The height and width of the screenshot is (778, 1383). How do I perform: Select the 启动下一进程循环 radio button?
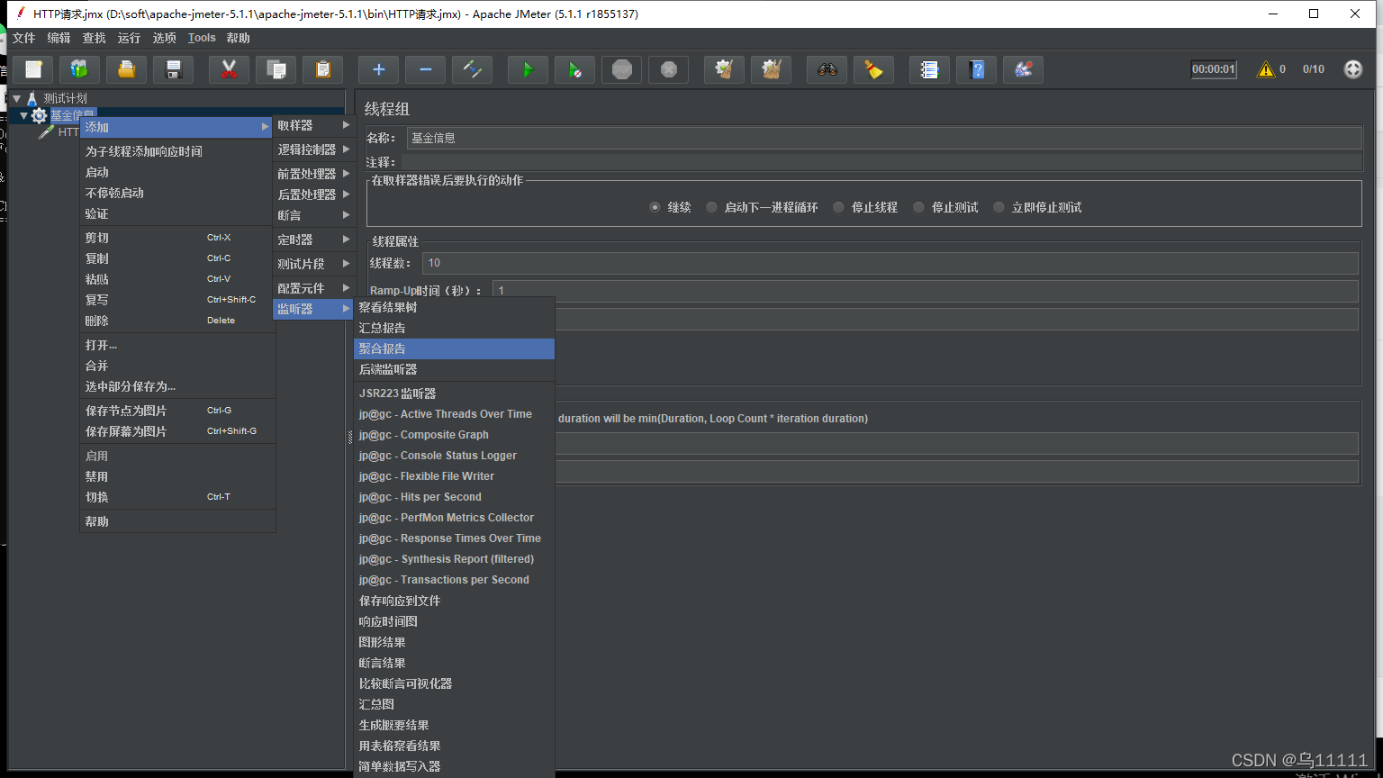tap(711, 207)
